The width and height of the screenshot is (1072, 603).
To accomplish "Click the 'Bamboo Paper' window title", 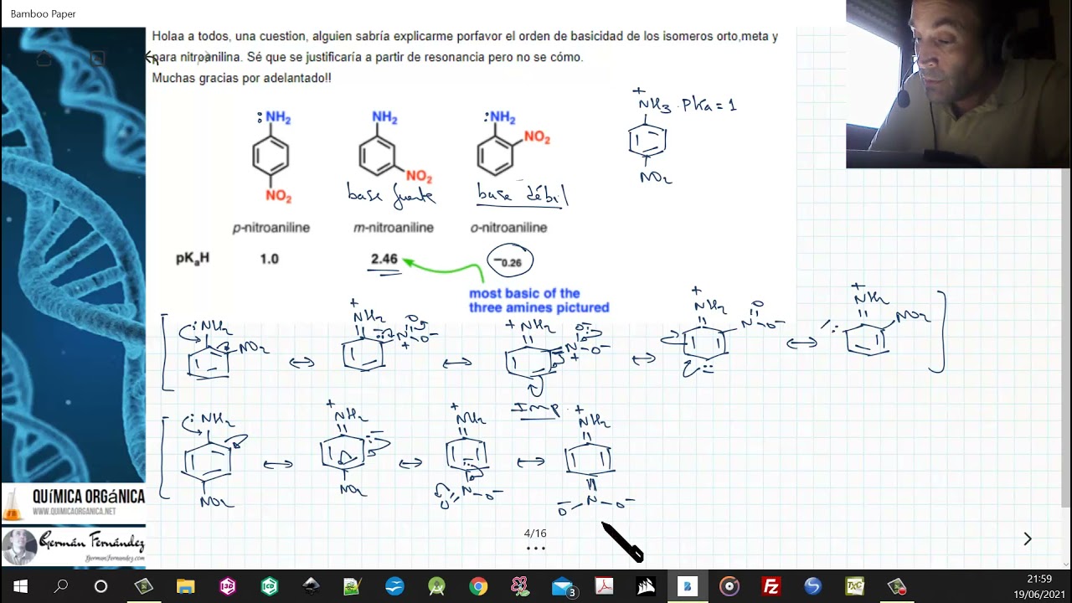I will click(43, 14).
